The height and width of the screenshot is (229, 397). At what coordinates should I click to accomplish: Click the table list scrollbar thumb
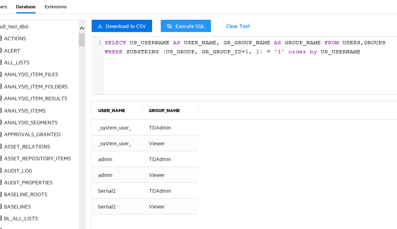point(82,40)
